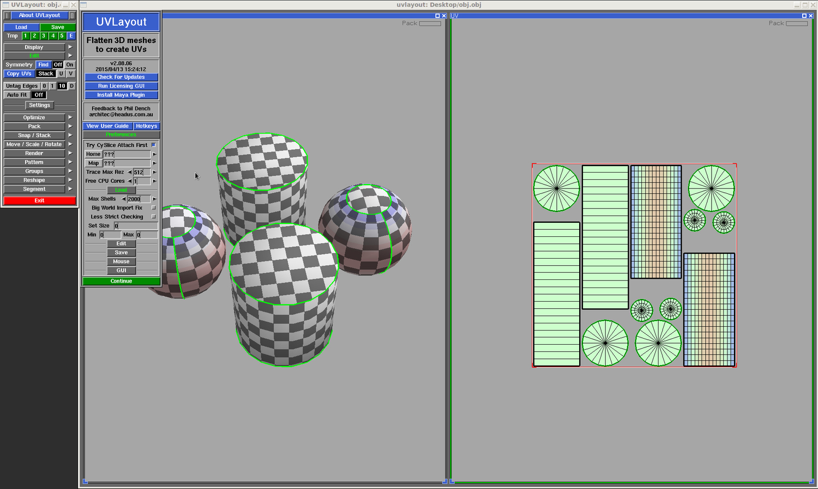818x489 pixels.
Task: Set Untag Edges to D
Action: tap(71, 86)
